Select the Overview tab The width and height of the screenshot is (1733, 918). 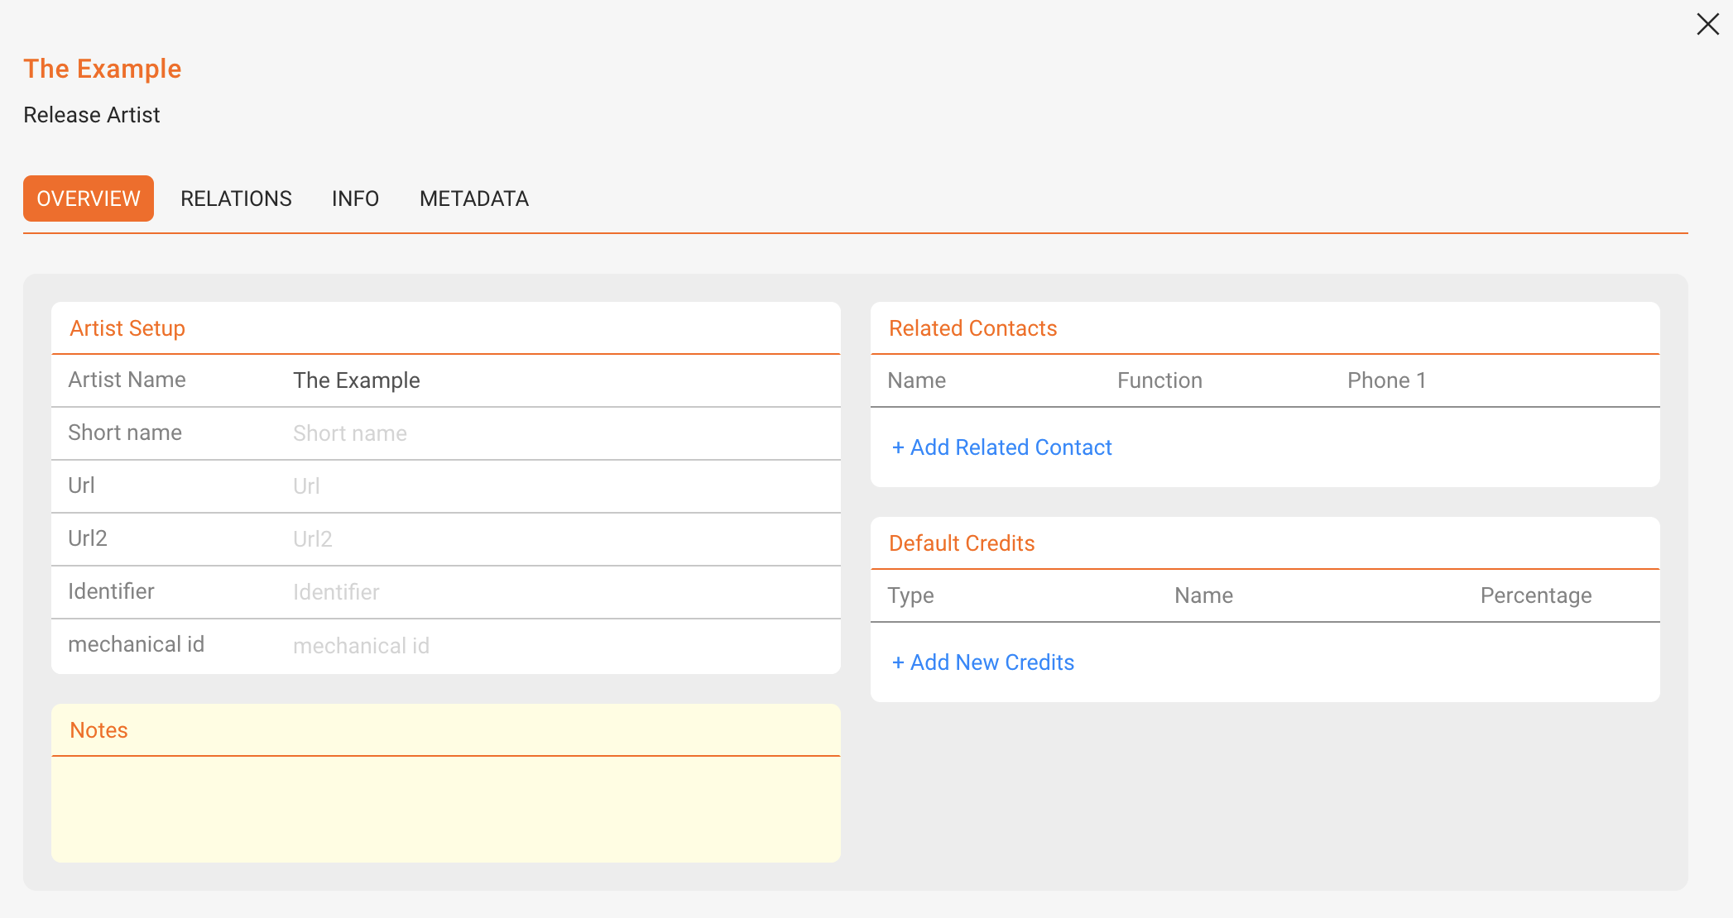point(89,198)
